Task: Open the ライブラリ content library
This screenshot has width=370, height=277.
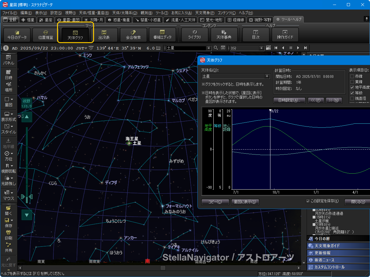Action: coord(195,35)
